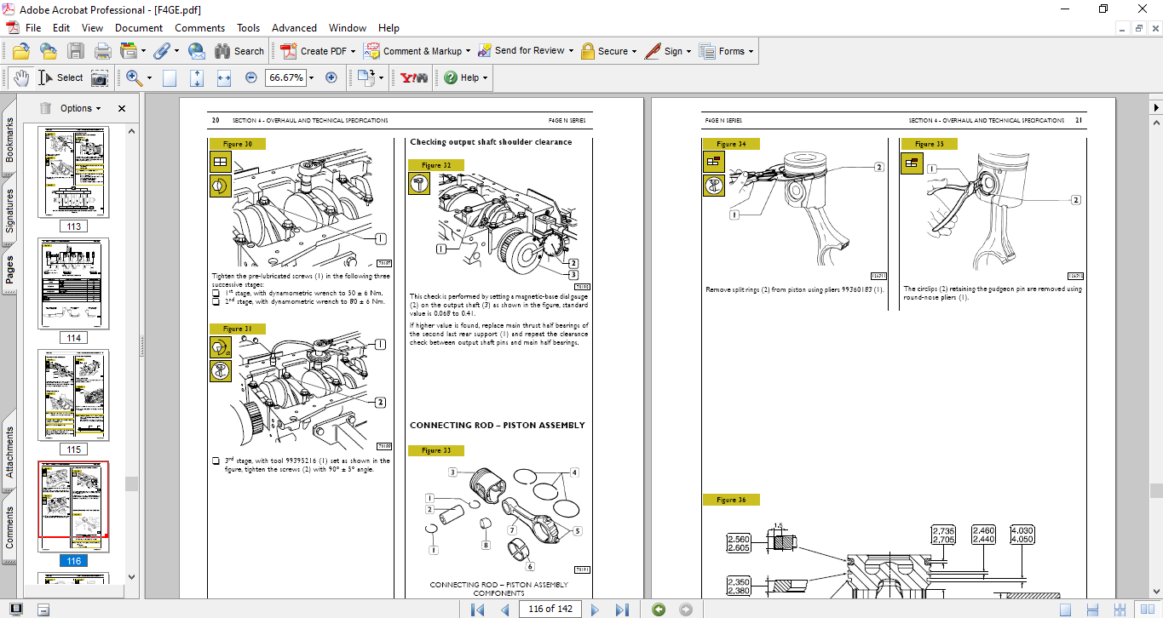The width and height of the screenshot is (1163, 618).
Task: Click the Save disk icon
Action: 76,51
